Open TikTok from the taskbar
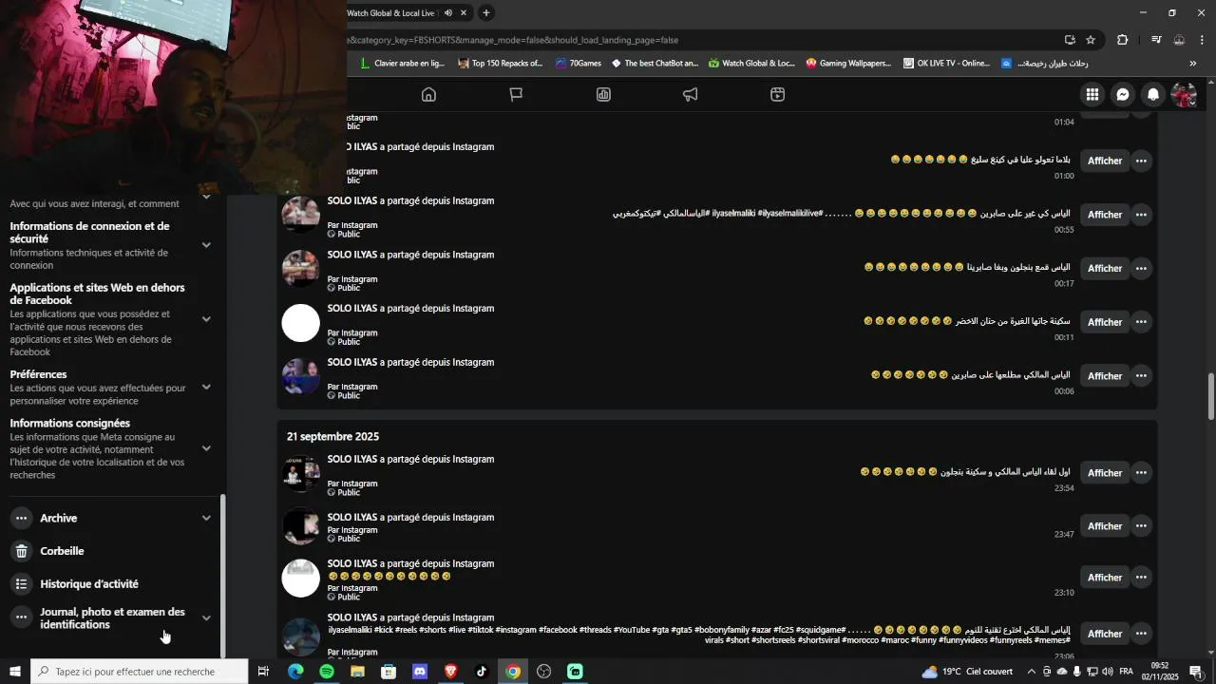Image resolution: width=1216 pixels, height=684 pixels. pos(482,672)
